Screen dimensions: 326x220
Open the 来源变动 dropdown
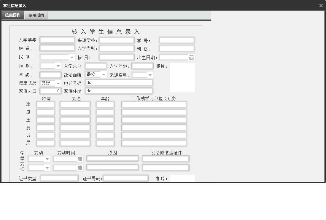(x=150, y=75)
